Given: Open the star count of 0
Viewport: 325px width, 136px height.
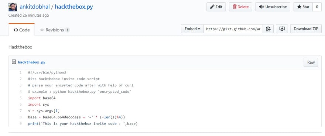Looking at the screenshot, I should tap(317, 7).
